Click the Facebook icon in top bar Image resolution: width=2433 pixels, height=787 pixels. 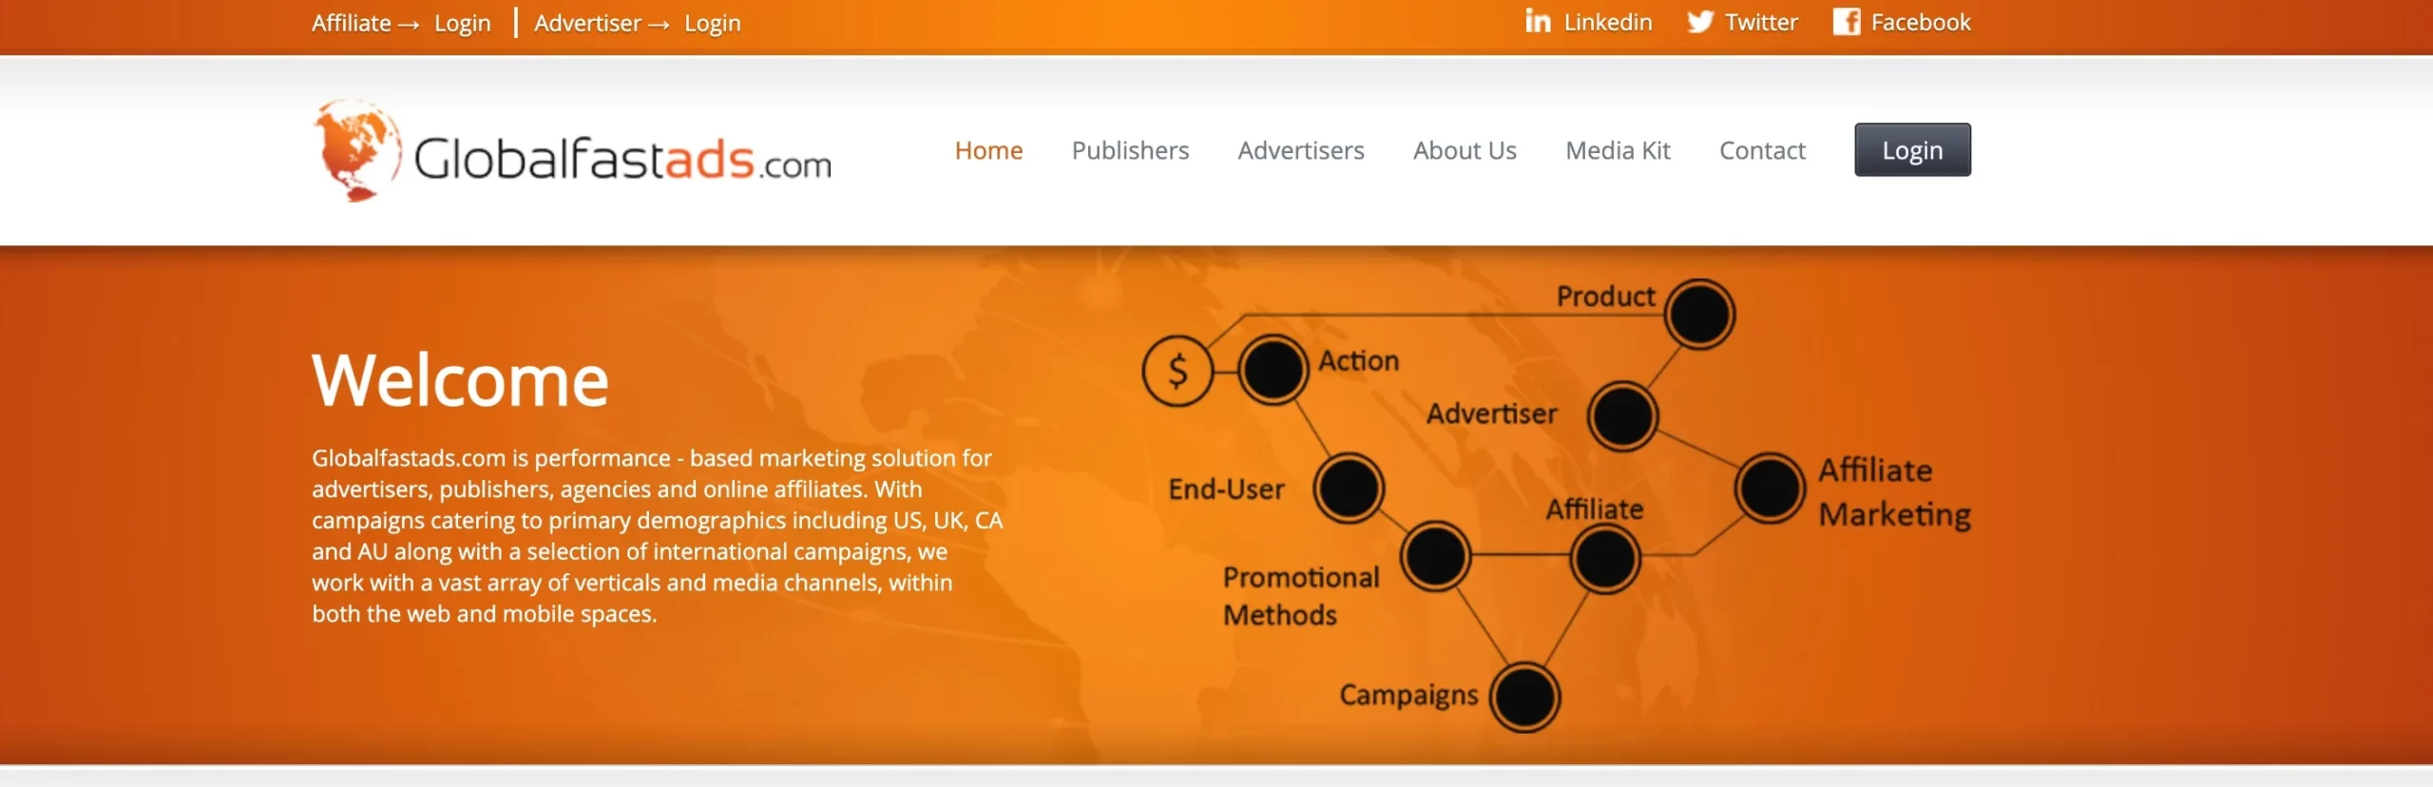point(1846,22)
